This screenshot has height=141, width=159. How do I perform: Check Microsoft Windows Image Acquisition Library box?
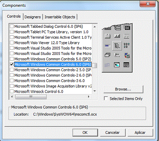point(12,86)
